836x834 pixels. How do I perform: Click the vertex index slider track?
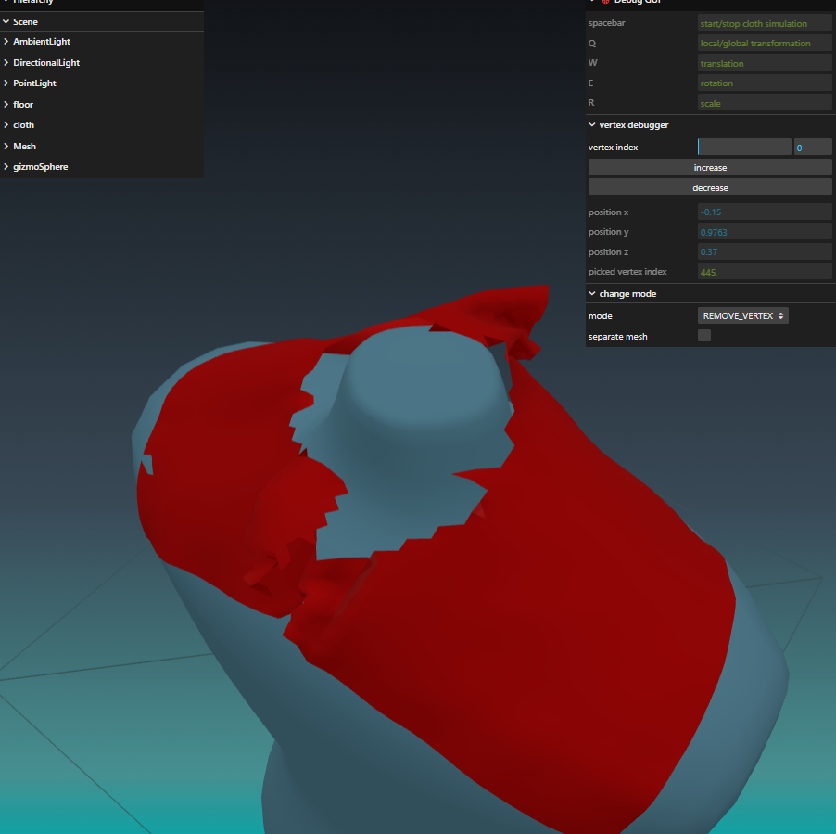coord(744,147)
